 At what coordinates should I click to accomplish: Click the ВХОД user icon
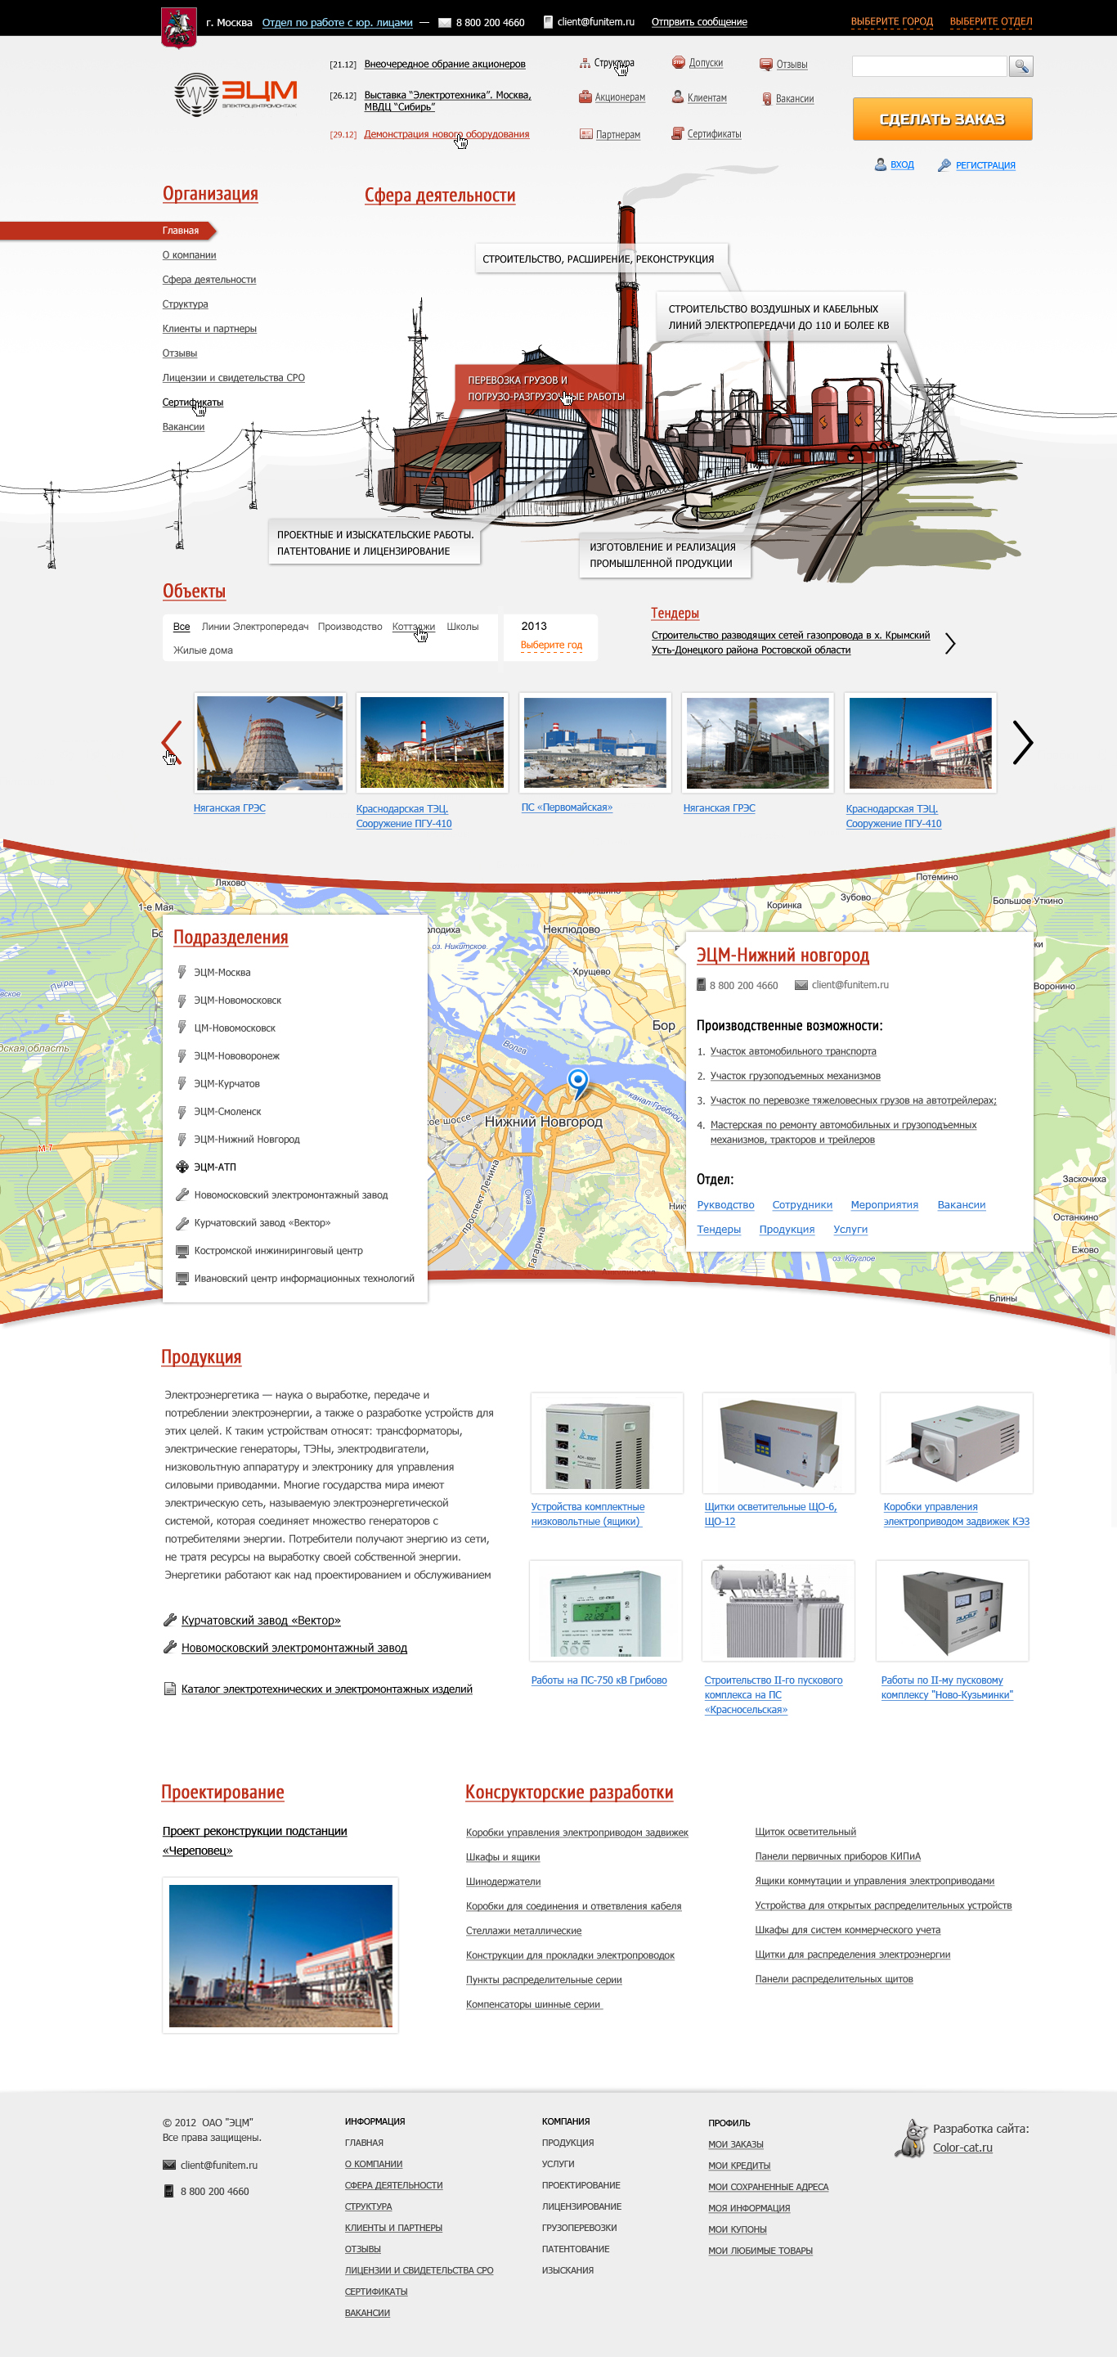click(880, 164)
